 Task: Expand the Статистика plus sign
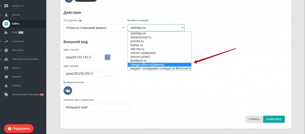coord(1,41)
